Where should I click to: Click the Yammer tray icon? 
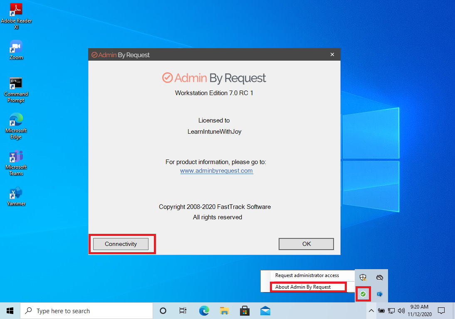click(x=380, y=294)
